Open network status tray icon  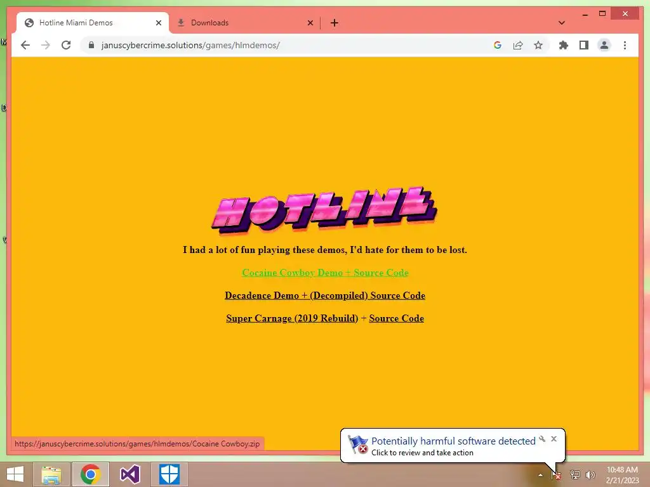574,475
